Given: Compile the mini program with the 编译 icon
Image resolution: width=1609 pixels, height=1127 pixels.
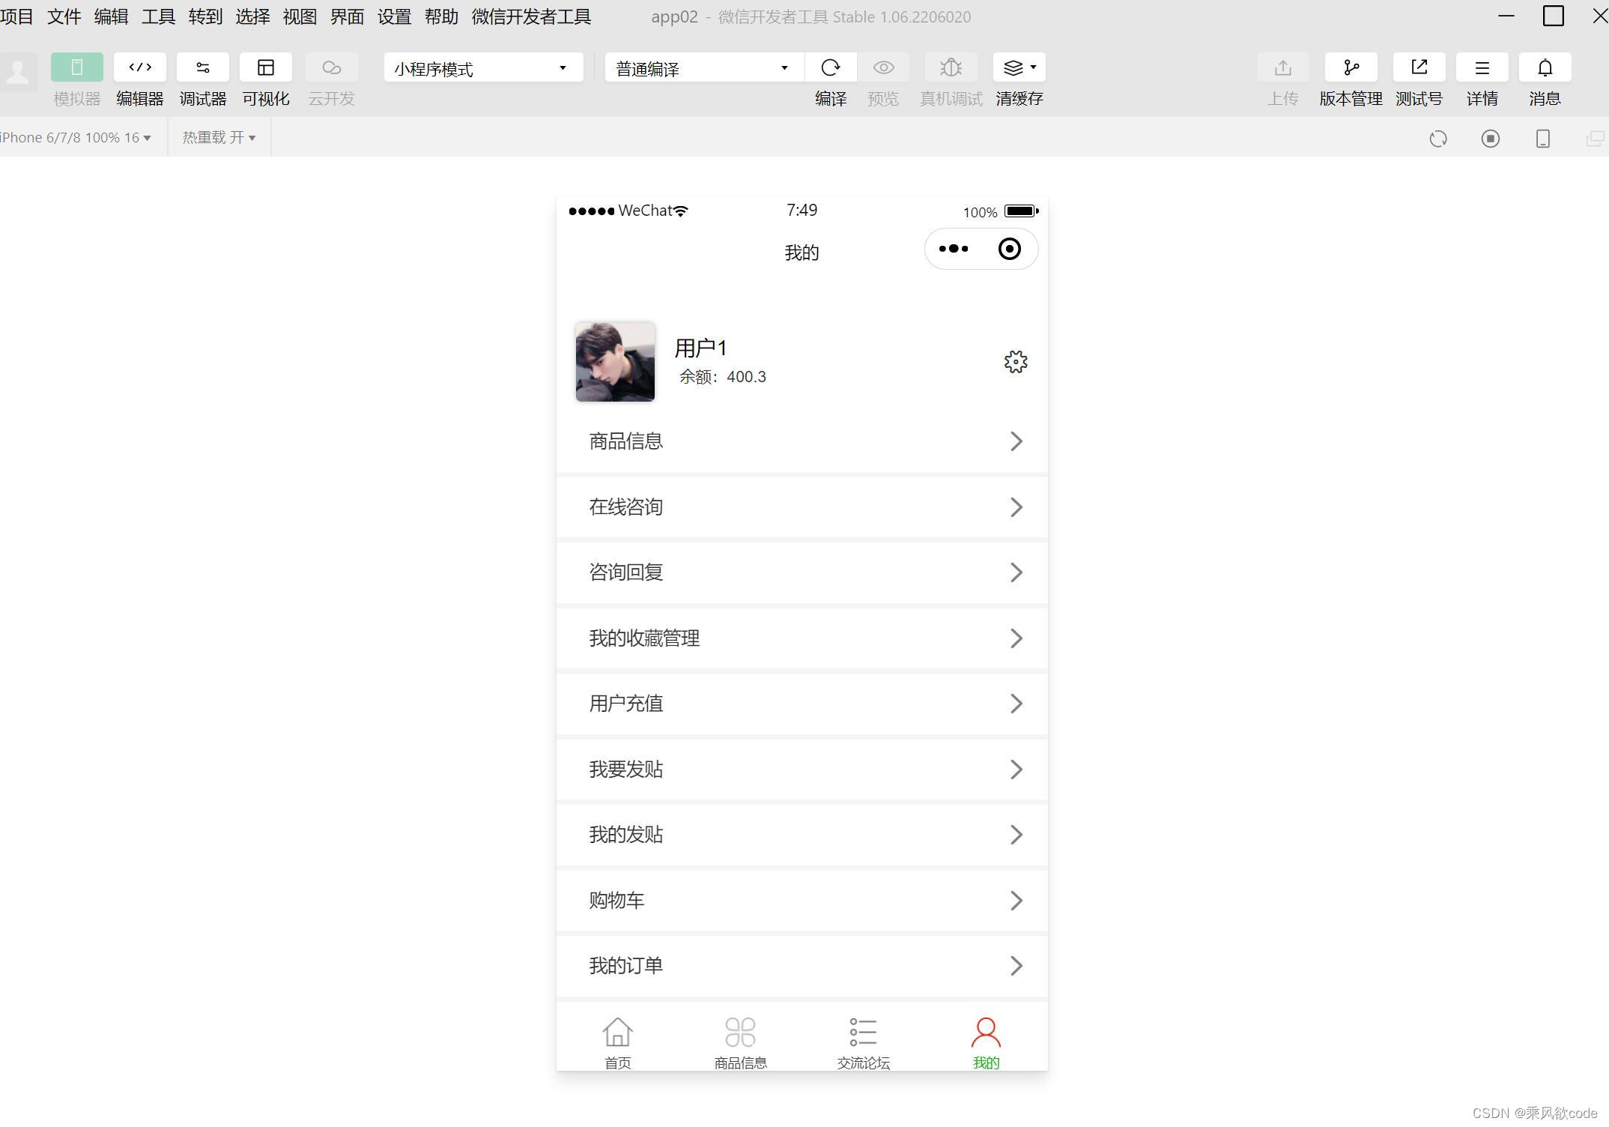Looking at the screenshot, I should click(831, 67).
